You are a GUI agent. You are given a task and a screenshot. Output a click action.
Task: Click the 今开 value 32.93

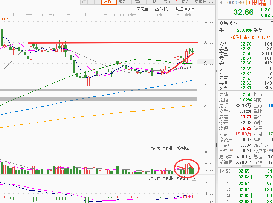pos(246,123)
